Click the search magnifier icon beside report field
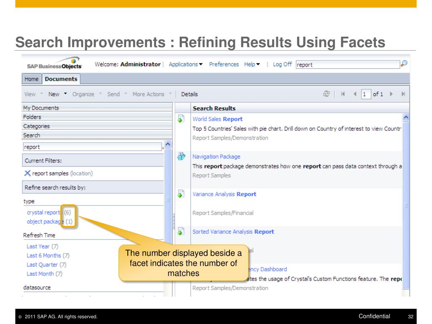This screenshot has height=324, width=432. (x=404, y=64)
